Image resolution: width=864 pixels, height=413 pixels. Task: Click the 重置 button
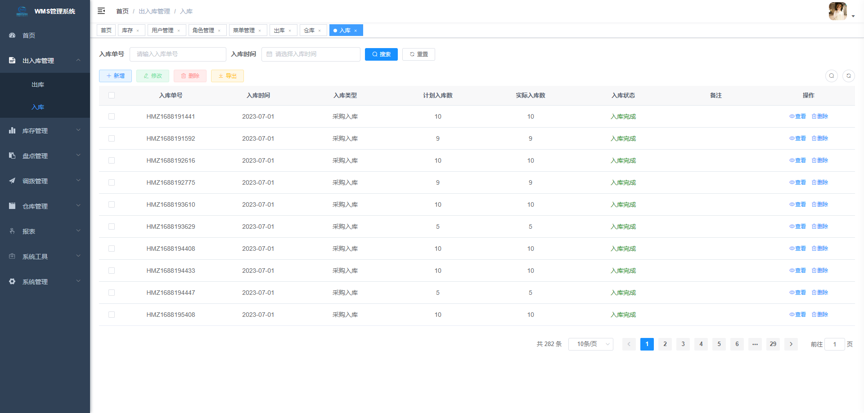point(418,54)
